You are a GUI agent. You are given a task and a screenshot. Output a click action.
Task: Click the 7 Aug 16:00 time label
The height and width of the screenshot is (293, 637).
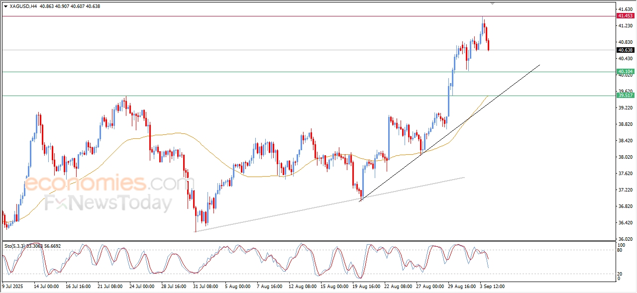pos(269,287)
